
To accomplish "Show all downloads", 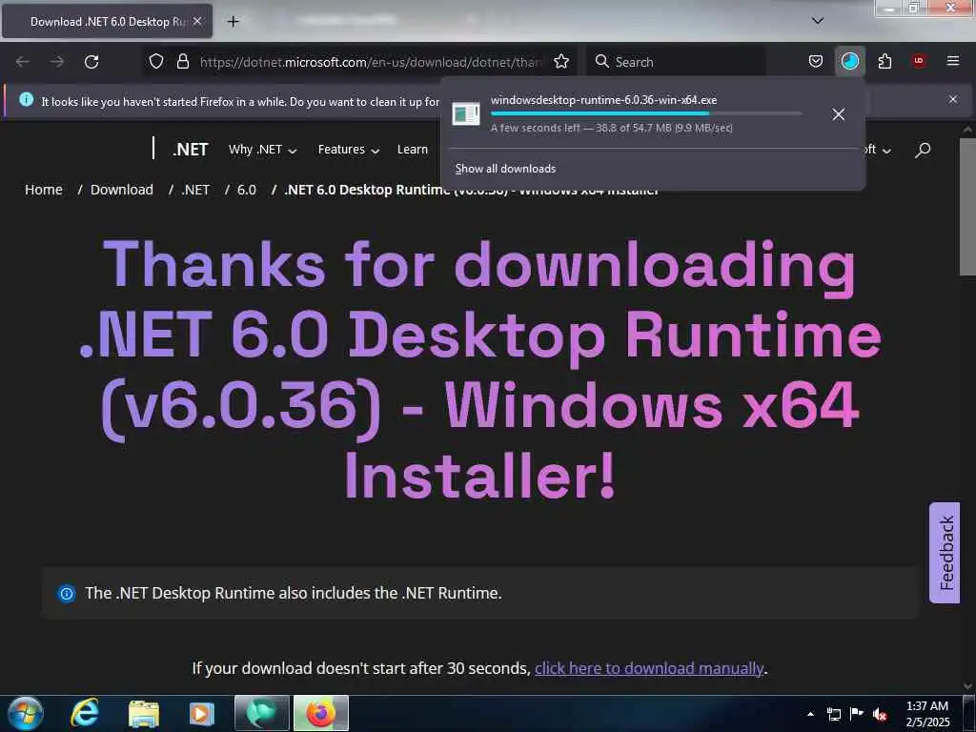I will pyautogui.click(x=505, y=169).
